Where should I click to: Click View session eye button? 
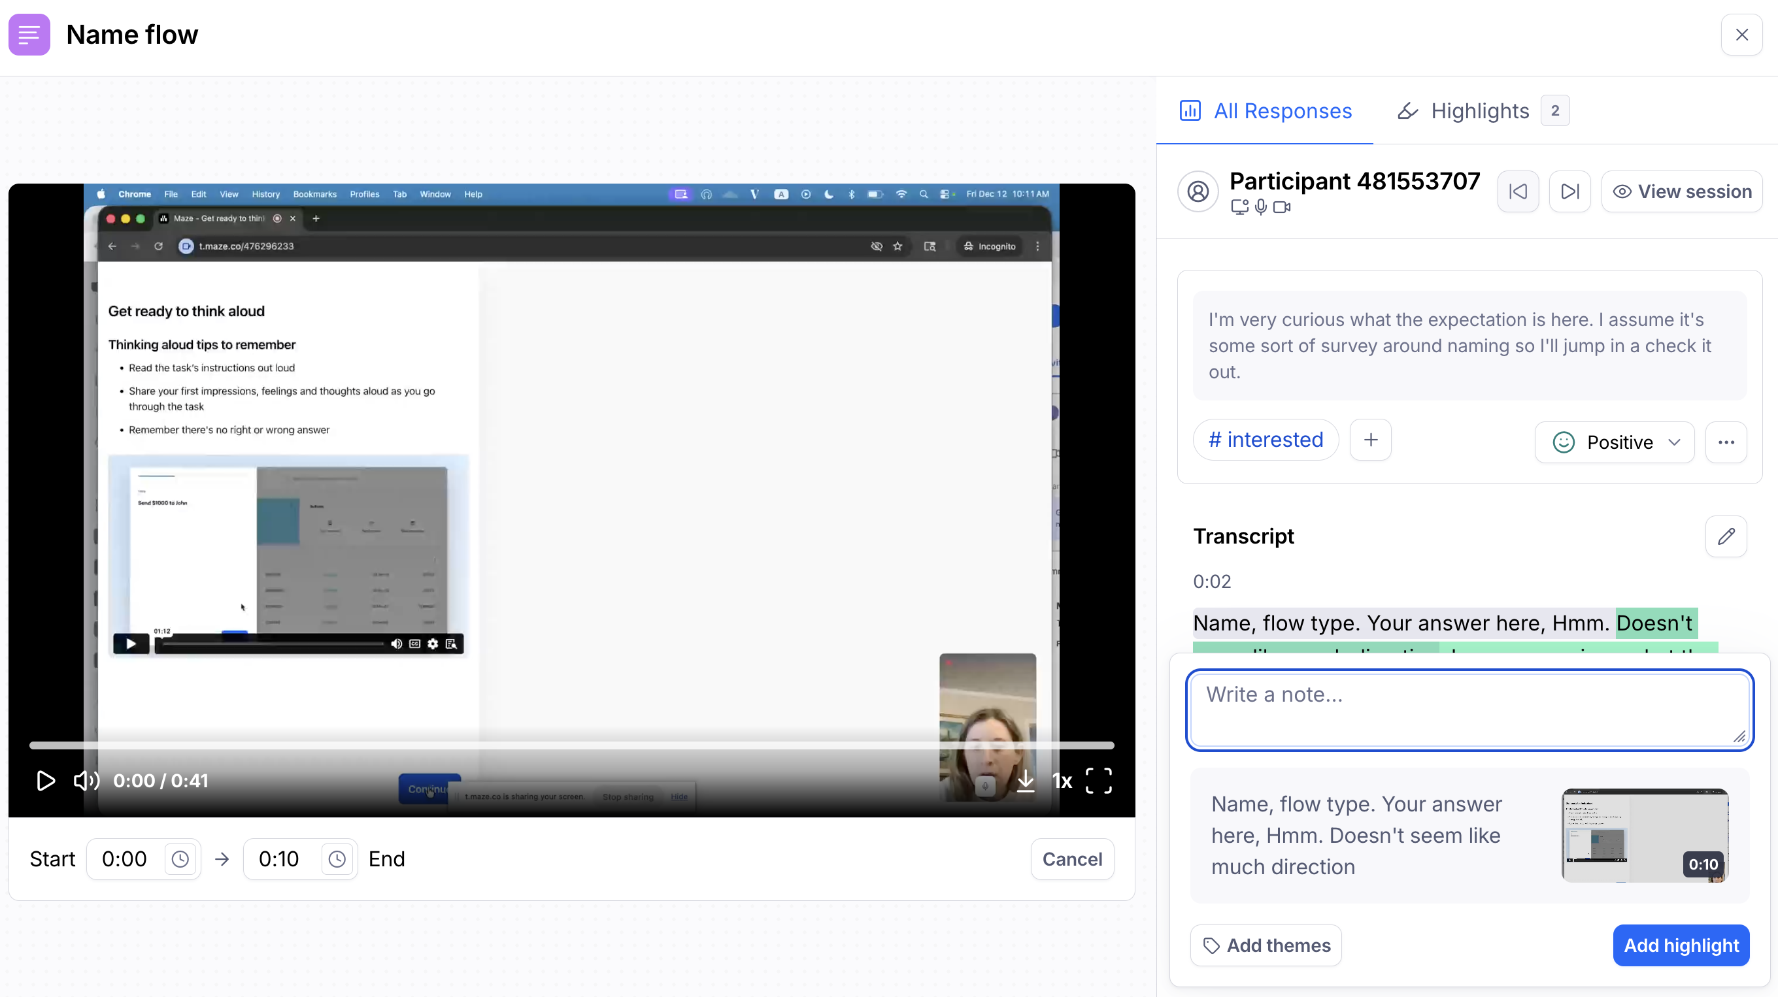tap(1681, 191)
